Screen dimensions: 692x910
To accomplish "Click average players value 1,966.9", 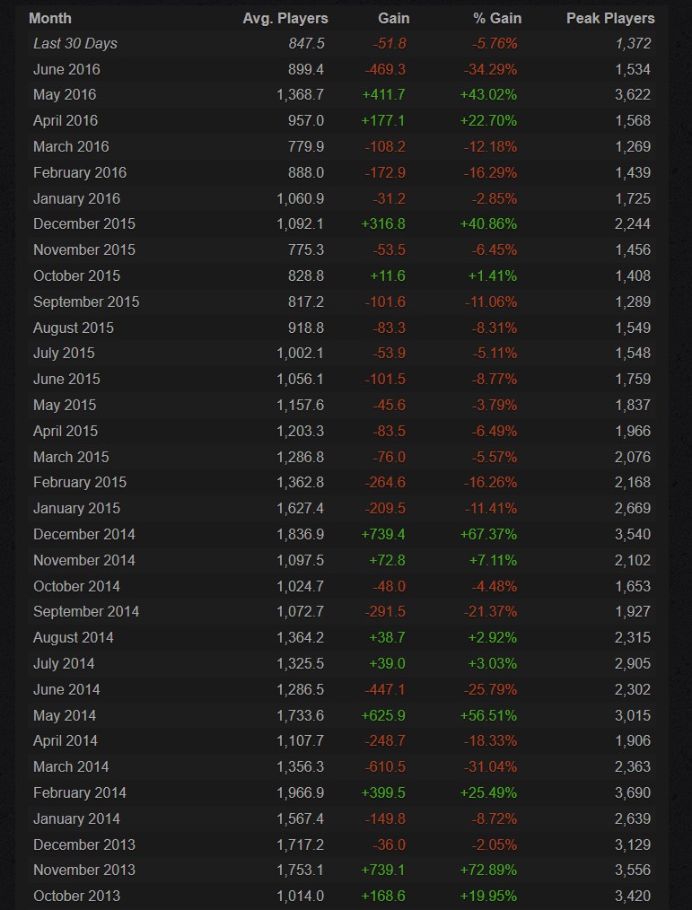I will coord(300,792).
